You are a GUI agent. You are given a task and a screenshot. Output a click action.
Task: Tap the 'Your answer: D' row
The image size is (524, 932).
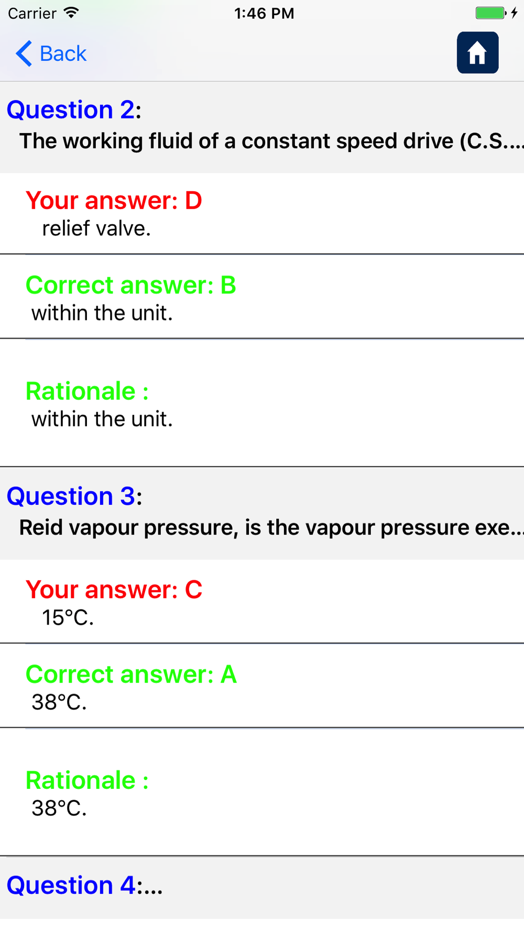point(262,213)
